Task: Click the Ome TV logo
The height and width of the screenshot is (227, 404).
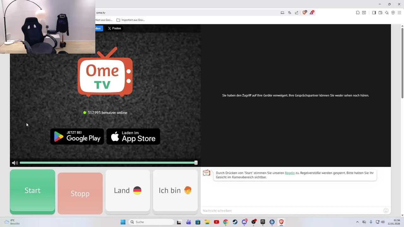Action: (x=105, y=72)
